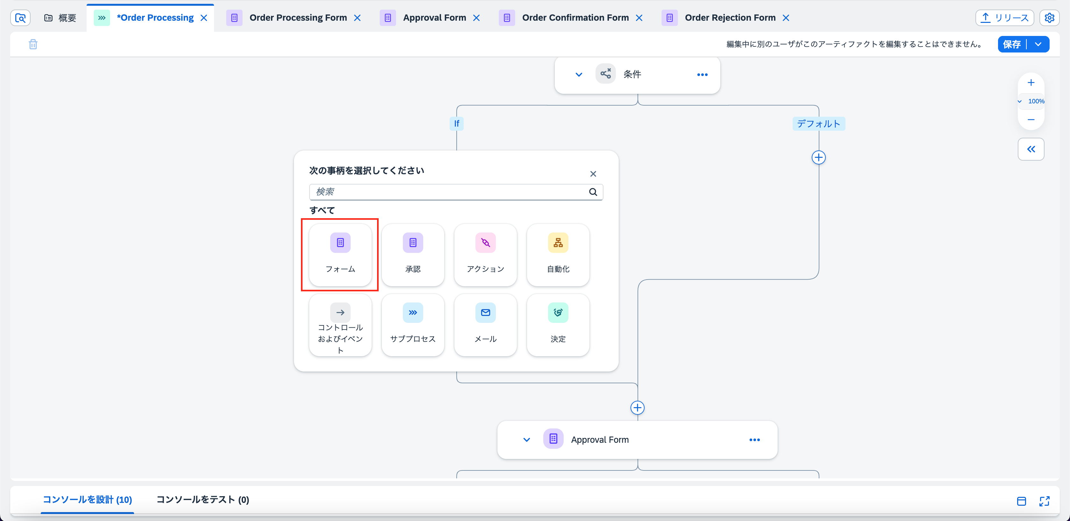Open the 100% zoom level dropdown
The width and height of the screenshot is (1070, 521).
click(x=1032, y=101)
